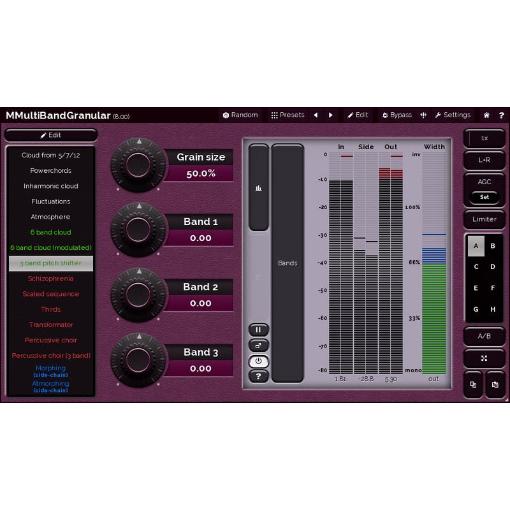Click the home icon in top bar
This screenshot has height=510, width=510.
[x=486, y=115]
